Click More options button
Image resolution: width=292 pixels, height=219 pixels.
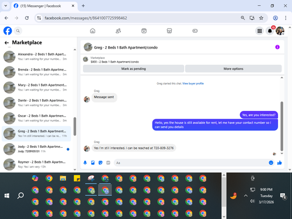point(234,69)
